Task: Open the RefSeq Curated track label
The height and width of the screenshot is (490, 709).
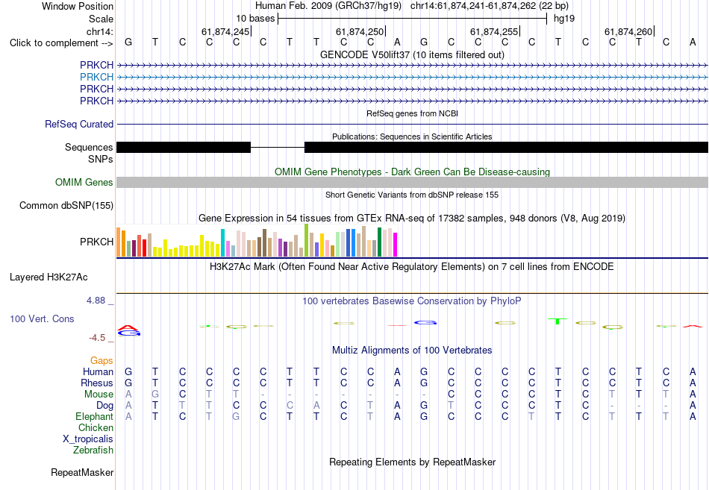Action: pyautogui.click(x=78, y=124)
